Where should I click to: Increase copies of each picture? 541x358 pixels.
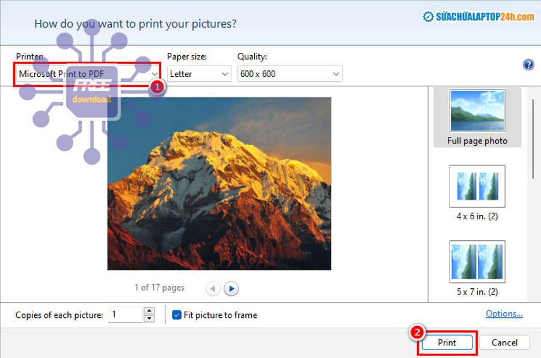[149, 311]
